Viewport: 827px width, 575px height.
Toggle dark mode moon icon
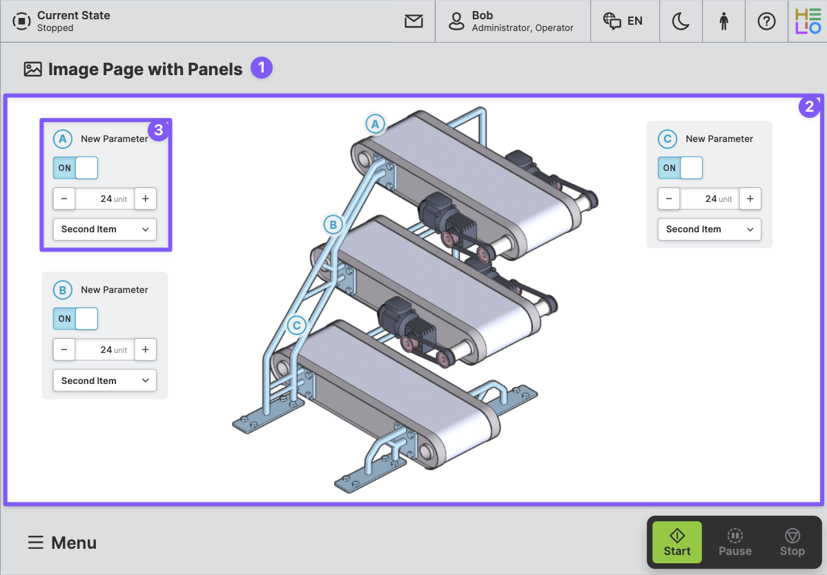coord(681,21)
